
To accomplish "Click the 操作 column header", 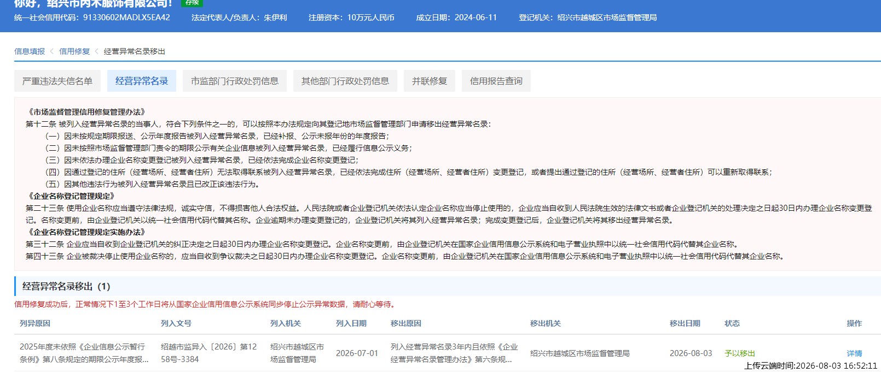I will pyautogui.click(x=854, y=323).
